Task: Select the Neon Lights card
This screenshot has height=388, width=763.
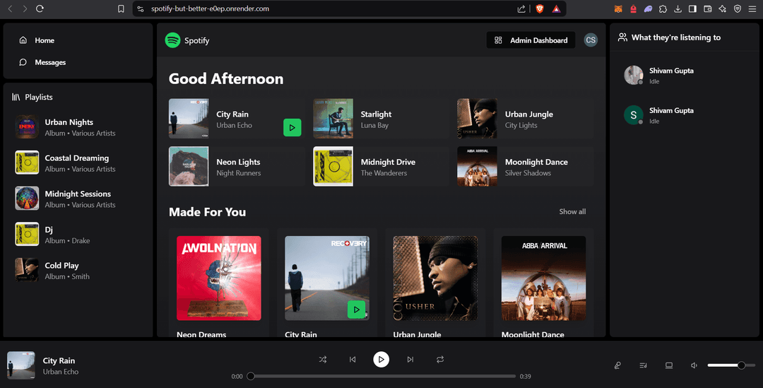Action: pos(237,167)
